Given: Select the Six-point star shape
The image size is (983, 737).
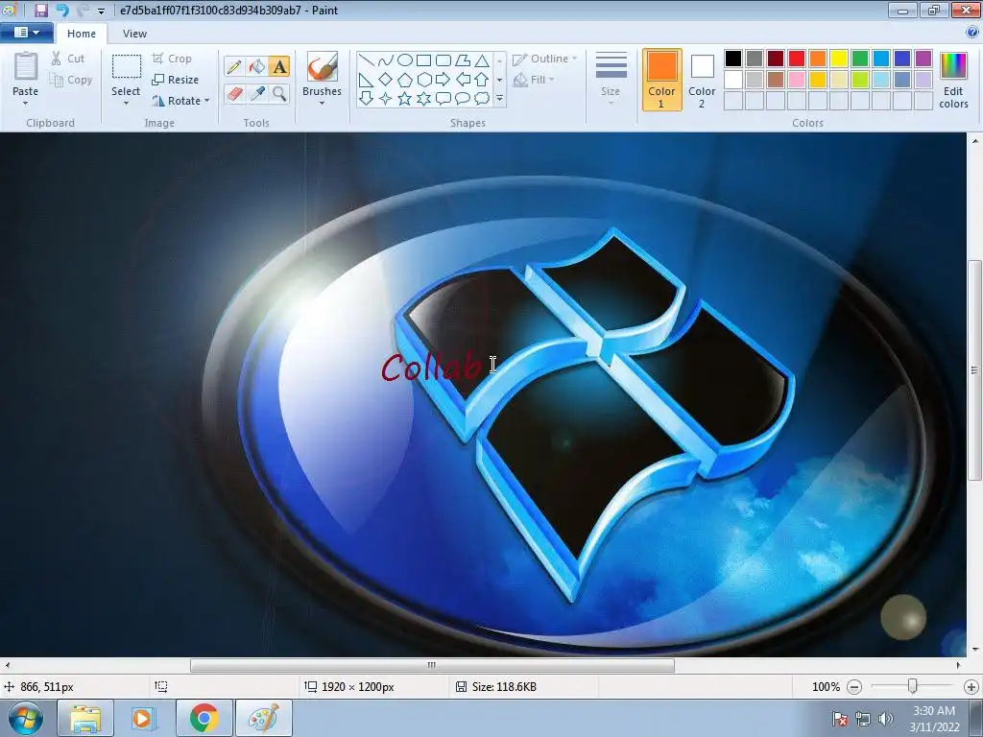Looking at the screenshot, I should [x=424, y=99].
